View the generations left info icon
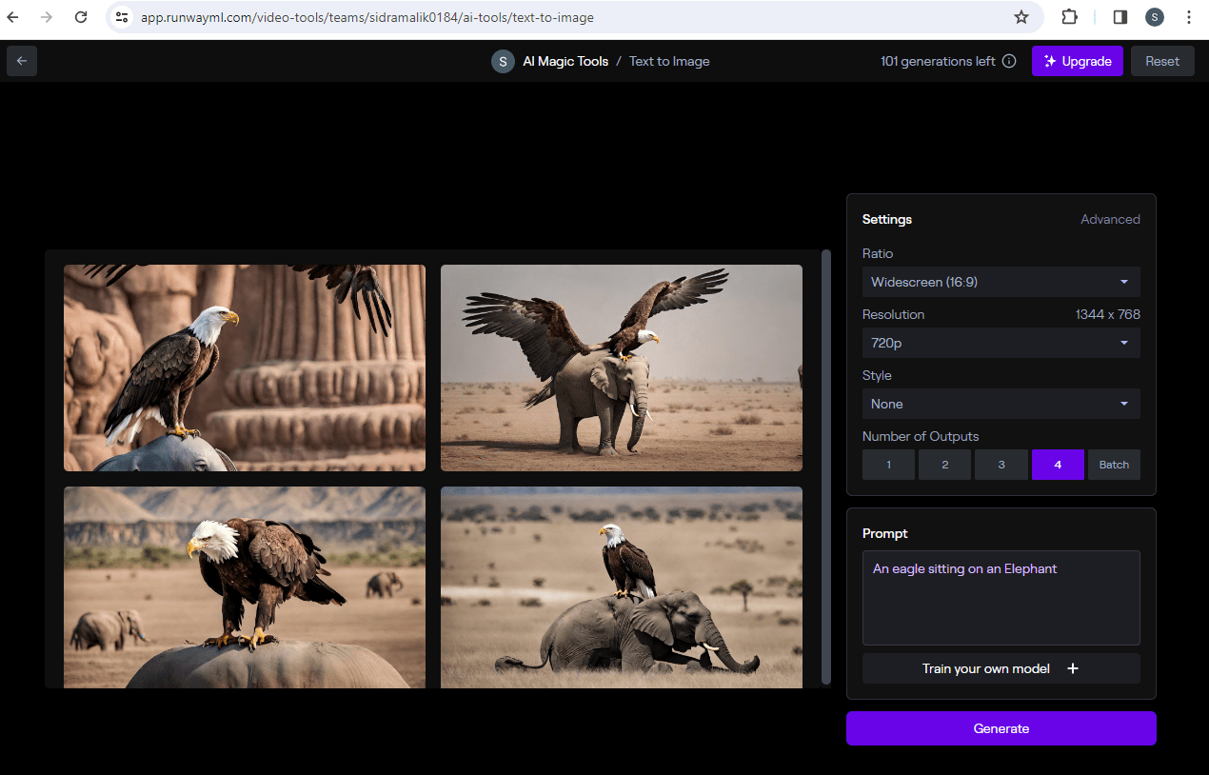The image size is (1209, 775). pyautogui.click(x=1008, y=61)
